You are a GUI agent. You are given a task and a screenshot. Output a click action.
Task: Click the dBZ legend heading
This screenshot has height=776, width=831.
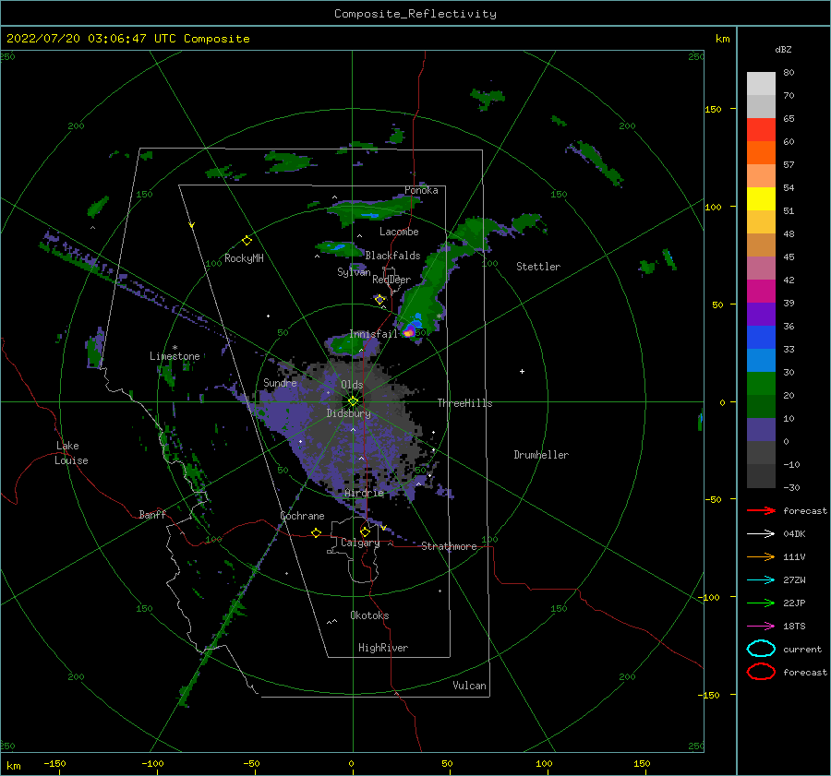coord(783,50)
